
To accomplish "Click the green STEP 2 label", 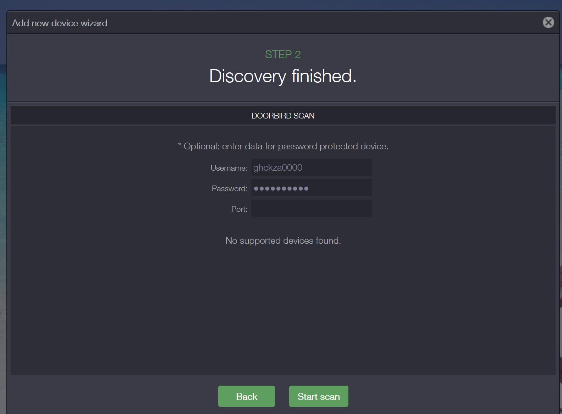I will pos(283,54).
